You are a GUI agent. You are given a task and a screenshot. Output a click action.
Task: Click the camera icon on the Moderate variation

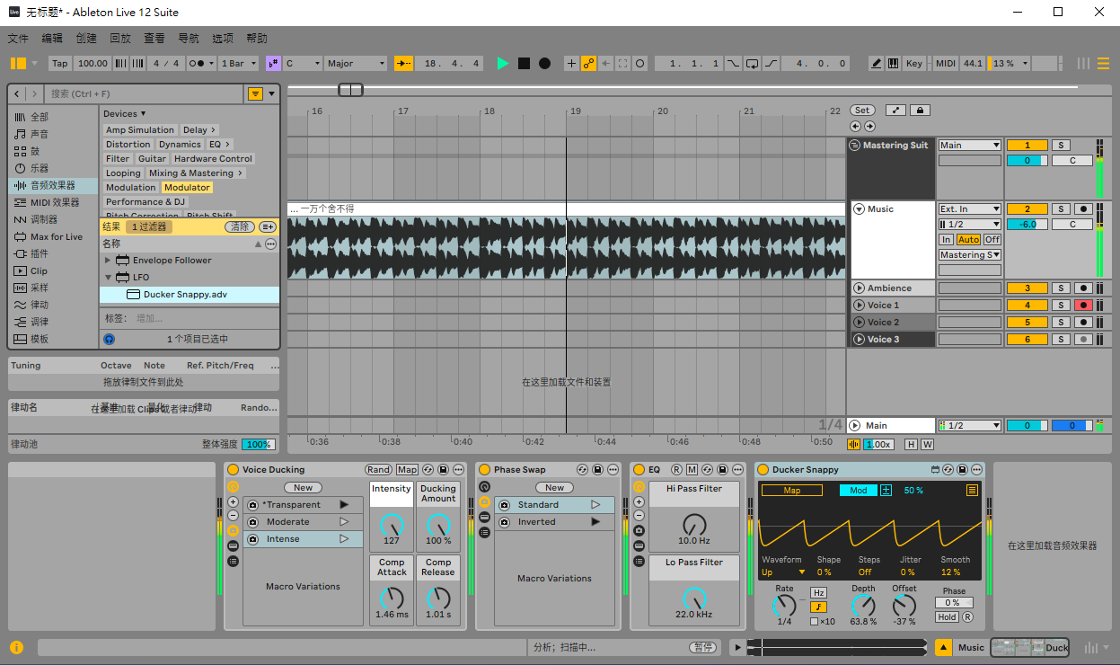[x=253, y=522]
